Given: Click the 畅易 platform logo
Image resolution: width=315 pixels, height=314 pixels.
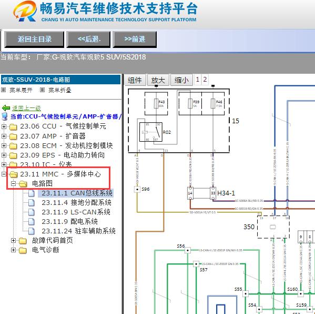Looking at the screenshot, I should [25, 11].
